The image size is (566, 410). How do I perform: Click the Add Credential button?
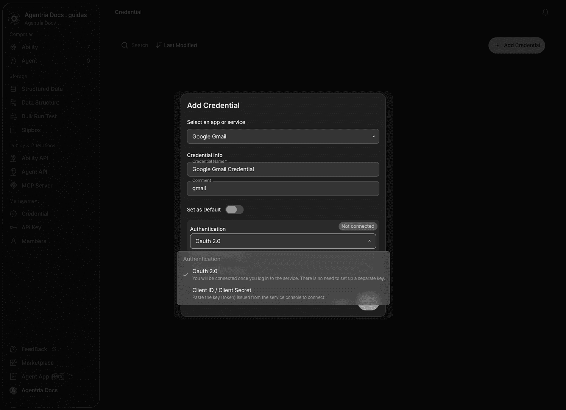516,45
